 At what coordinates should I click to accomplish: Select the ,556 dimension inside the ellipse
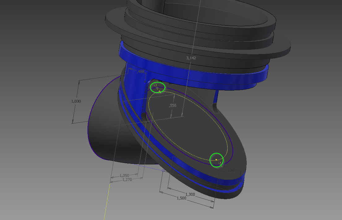click(x=172, y=106)
